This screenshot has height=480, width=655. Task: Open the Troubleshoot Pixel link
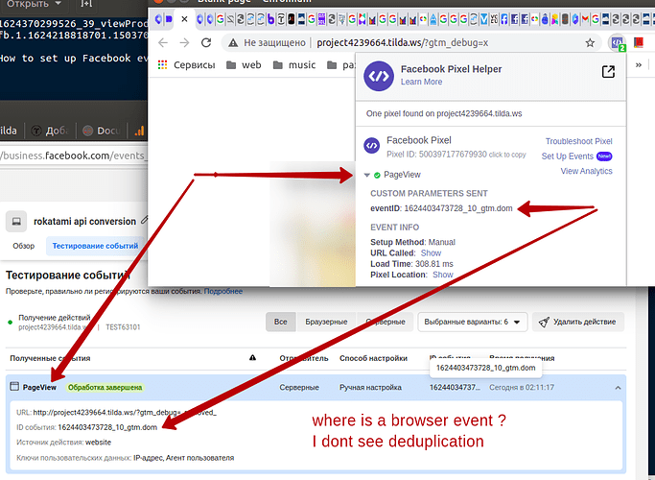coord(578,141)
